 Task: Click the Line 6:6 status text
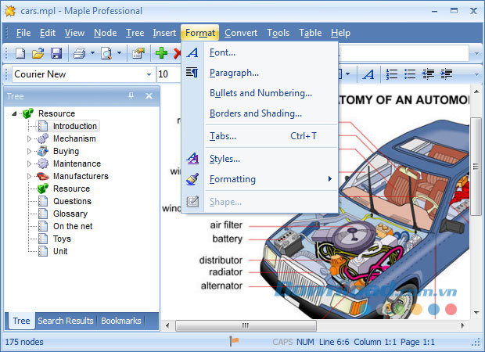[334, 342]
